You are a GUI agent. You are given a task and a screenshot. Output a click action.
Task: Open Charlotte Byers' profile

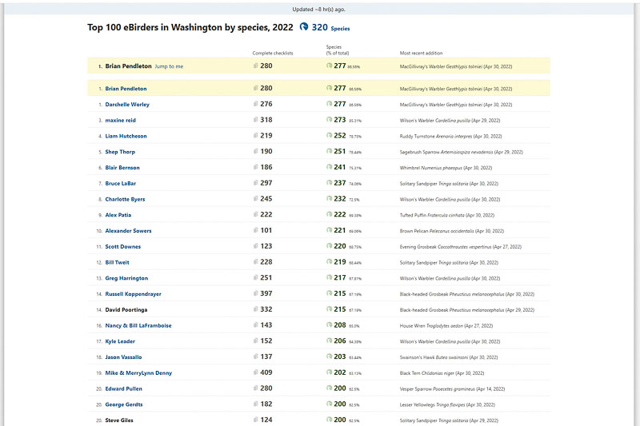pyautogui.click(x=125, y=199)
